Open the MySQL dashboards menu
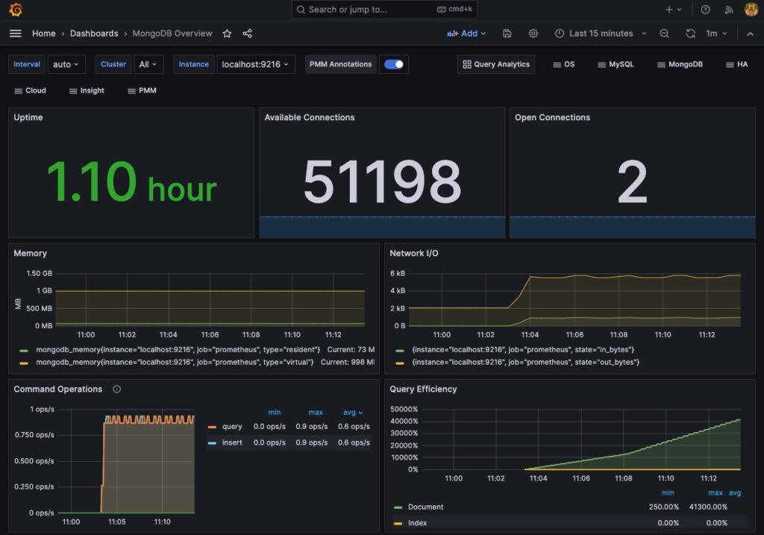This screenshot has width=764, height=535. click(x=616, y=64)
